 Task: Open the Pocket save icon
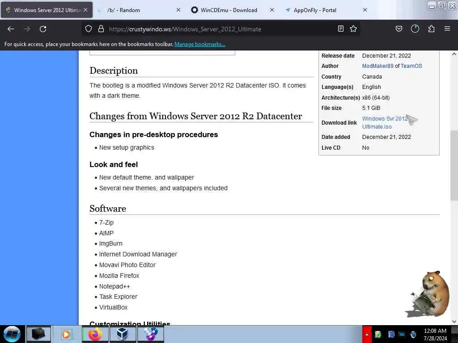pos(399,29)
